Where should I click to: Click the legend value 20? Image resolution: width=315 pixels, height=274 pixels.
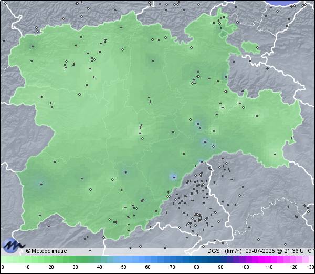[51, 267]
